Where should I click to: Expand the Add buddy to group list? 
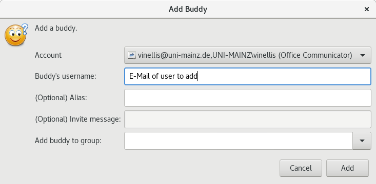362,141
